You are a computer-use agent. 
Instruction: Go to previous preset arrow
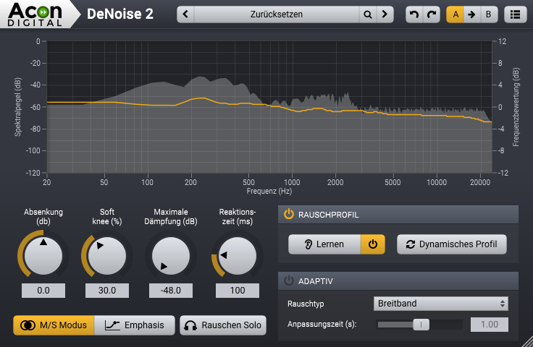[x=187, y=14]
